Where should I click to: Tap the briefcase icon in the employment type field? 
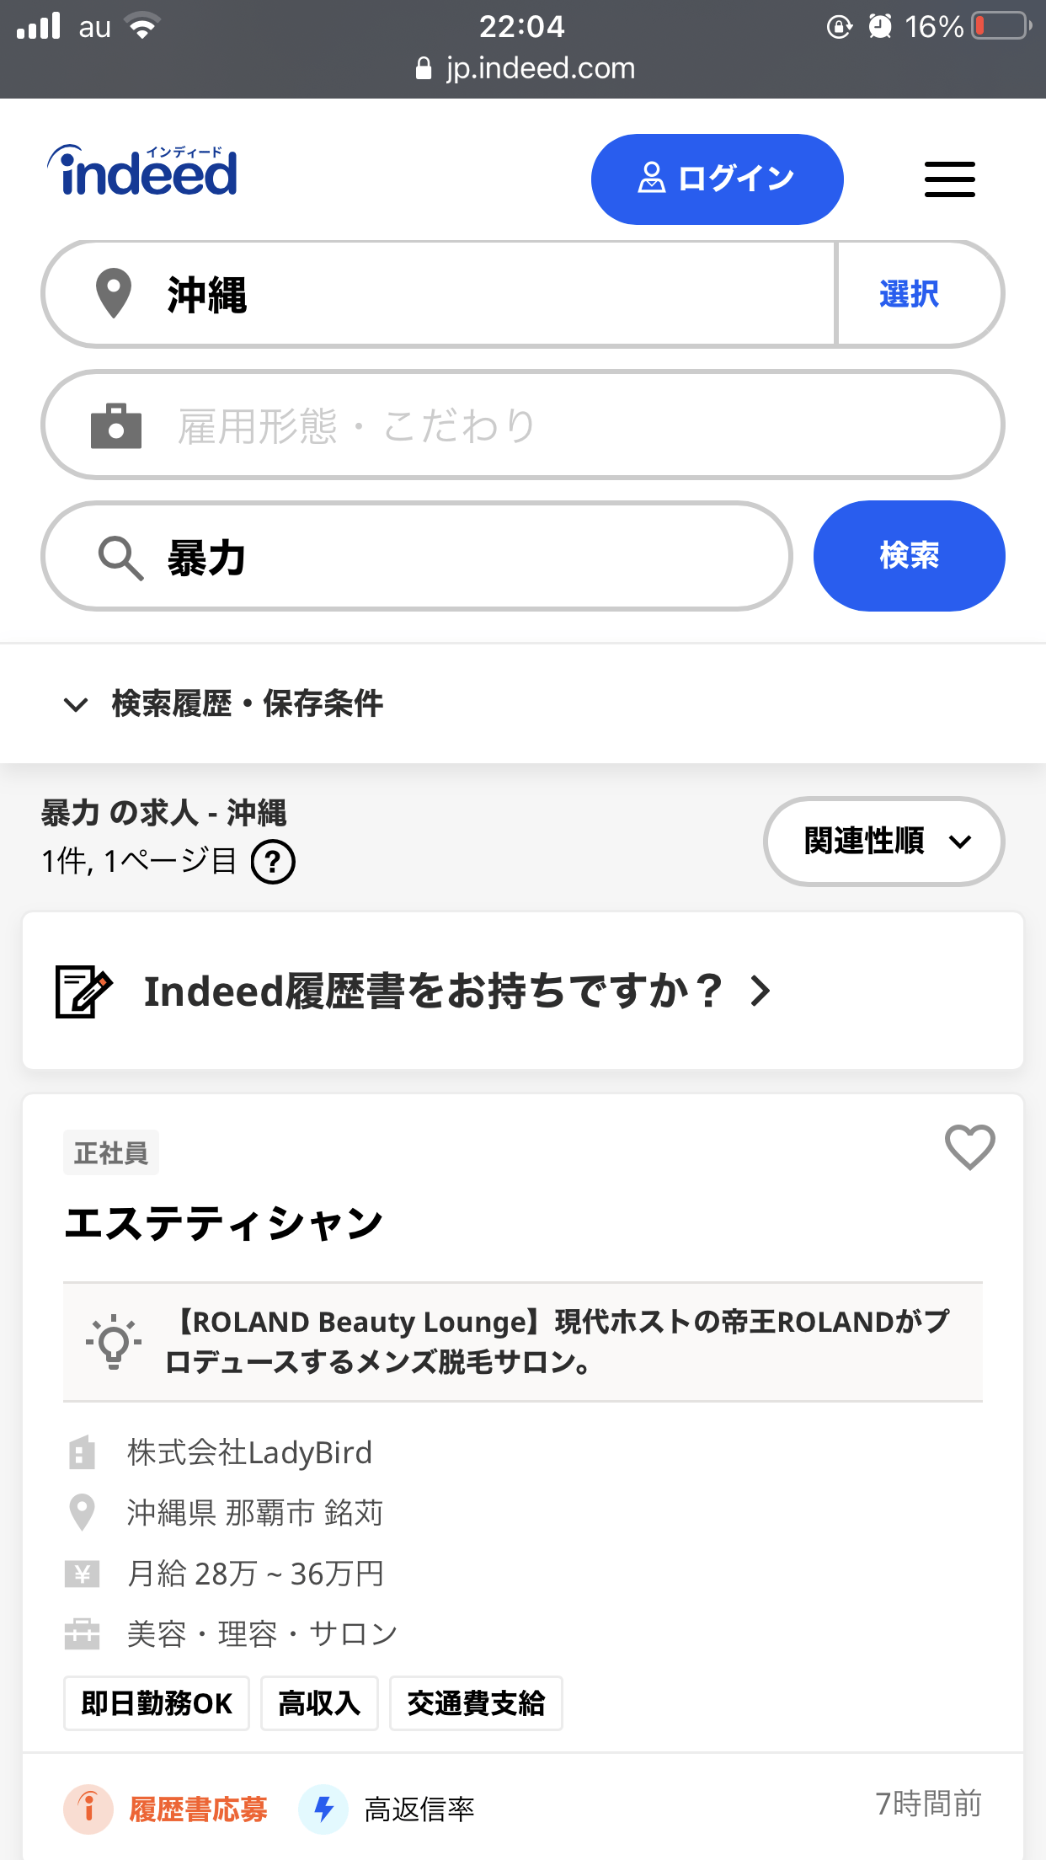click(116, 425)
